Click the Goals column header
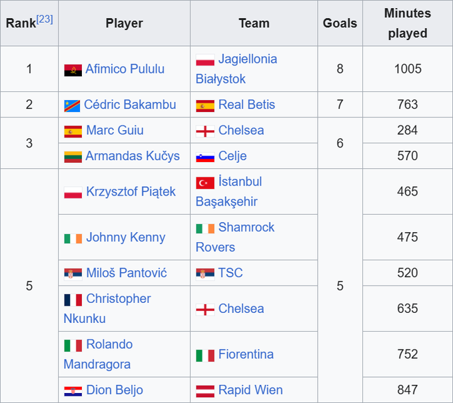This screenshot has height=403, width=453. pyautogui.click(x=340, y=23)
